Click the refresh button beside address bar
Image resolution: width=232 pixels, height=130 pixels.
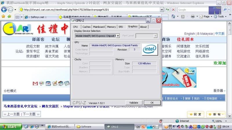(167, 10)
